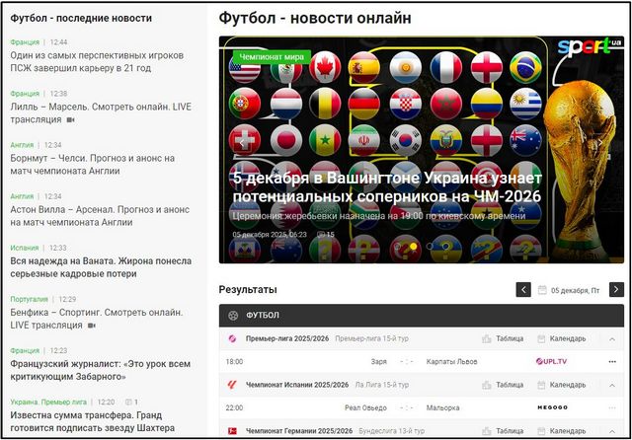Open news Борнмут – Челси. Прогноз и анонс
Screen dimensions: 632x440
pos(92,164)
